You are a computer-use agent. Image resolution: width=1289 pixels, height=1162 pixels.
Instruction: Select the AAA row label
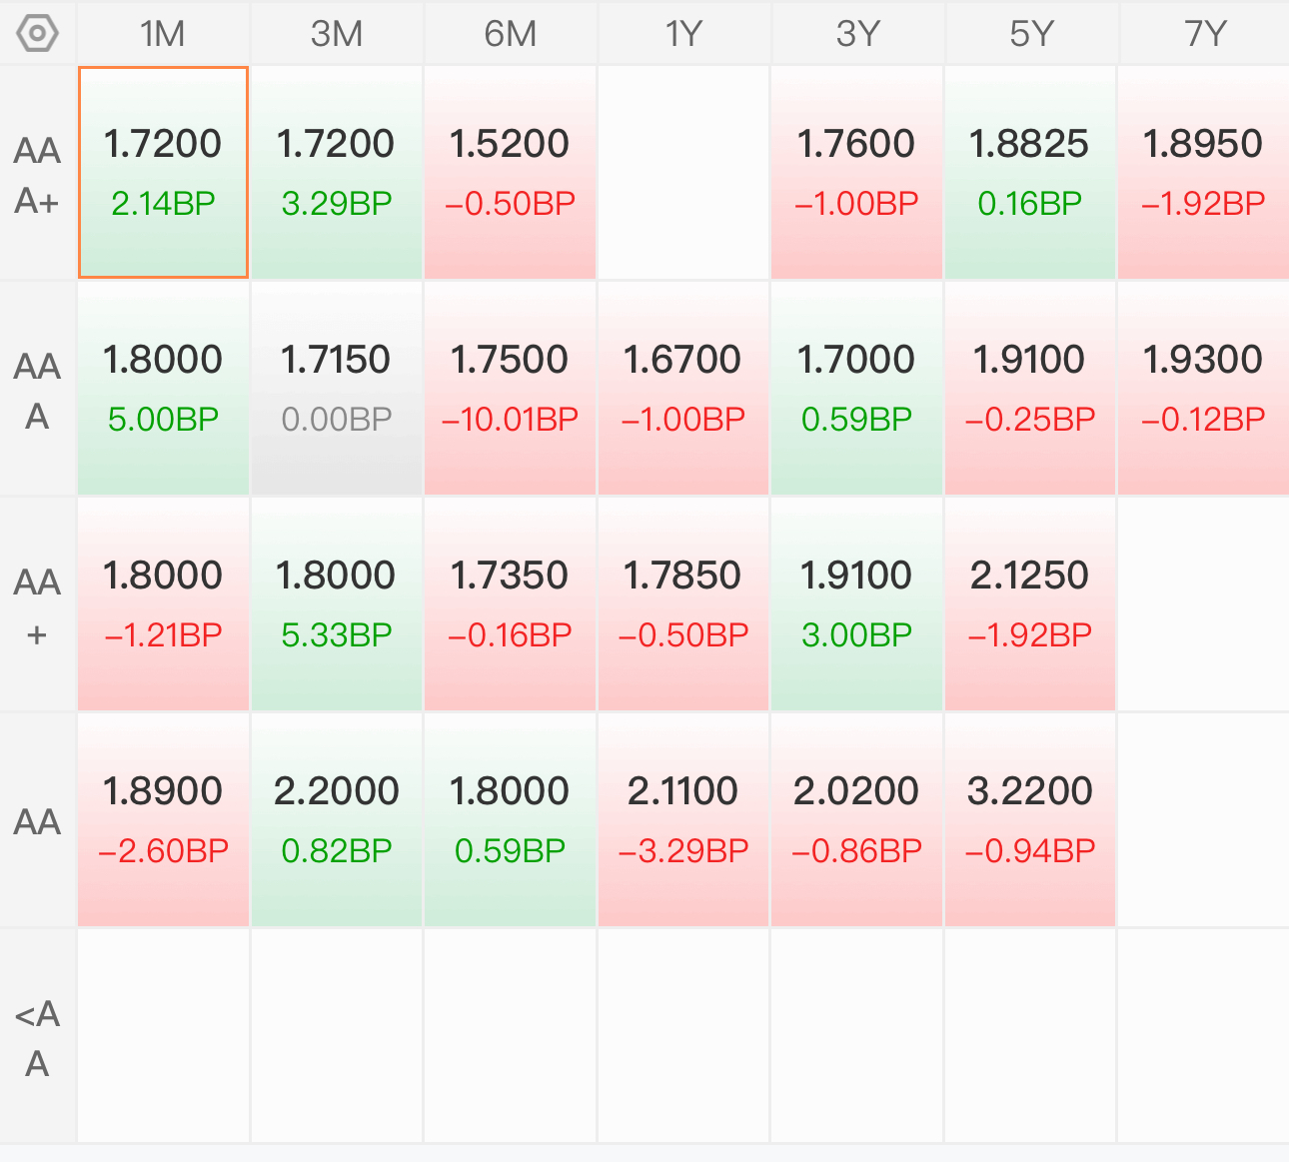pos(38,391)
